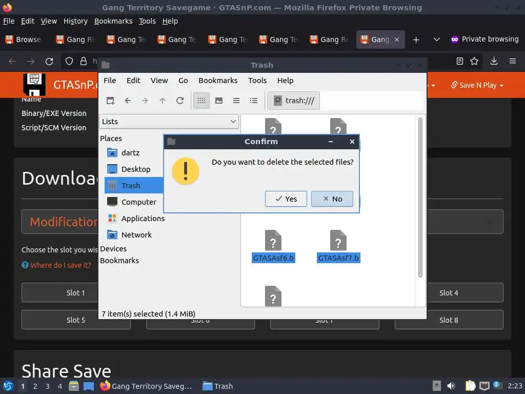This screenshot has width=525, height=394.
Task: Expand Save N Play dropdown on GTASnP
Action: point(477,85)
